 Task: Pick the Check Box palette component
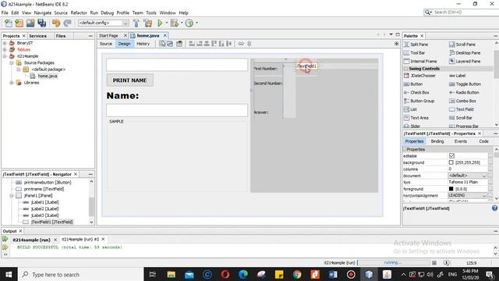(x=416, y=92)
